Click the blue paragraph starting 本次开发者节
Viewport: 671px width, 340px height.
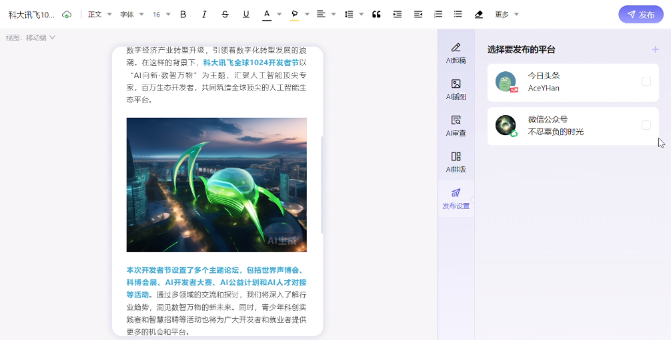pos(217,282)
